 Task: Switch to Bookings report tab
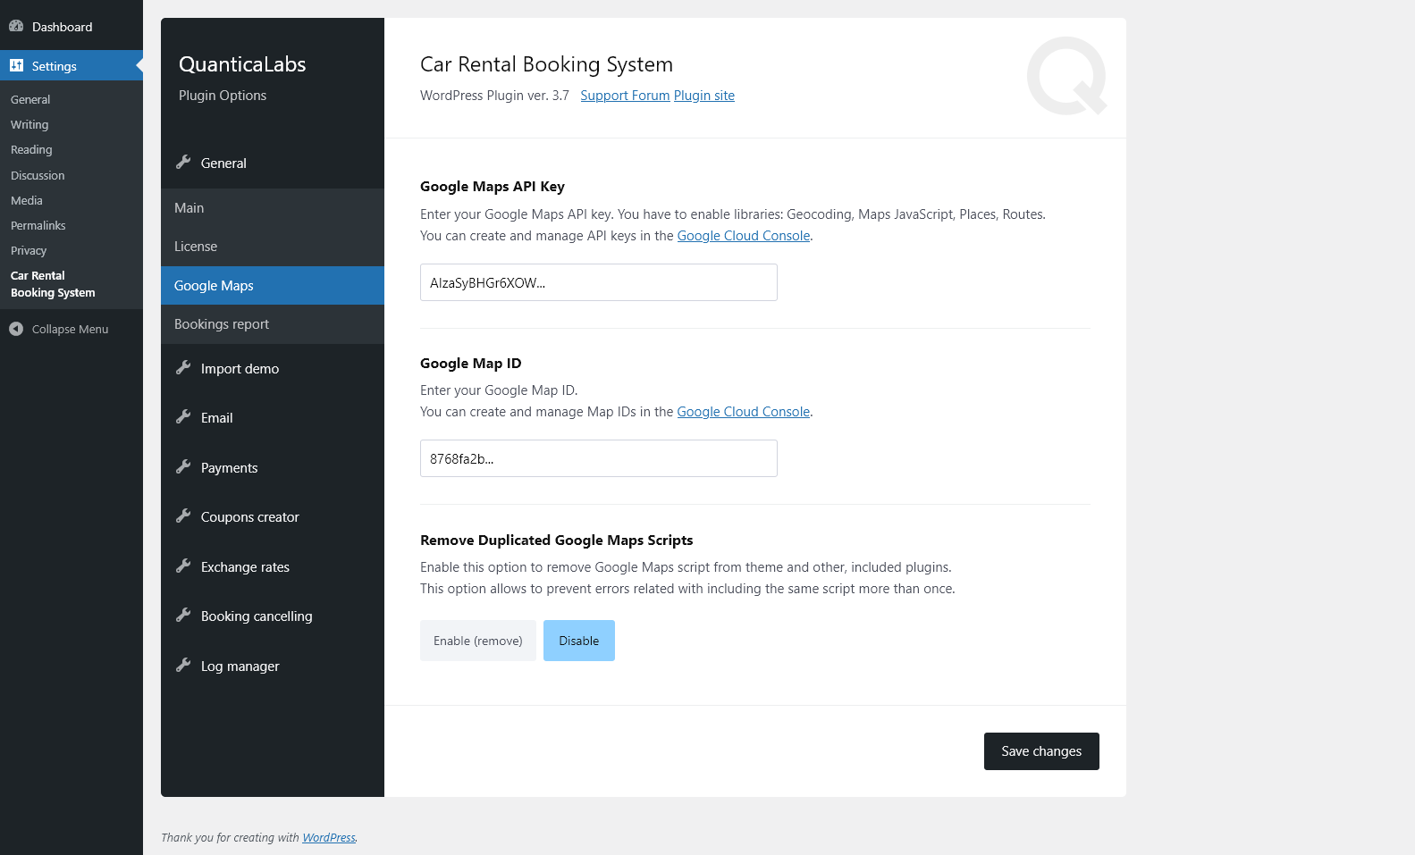[222, 324]
